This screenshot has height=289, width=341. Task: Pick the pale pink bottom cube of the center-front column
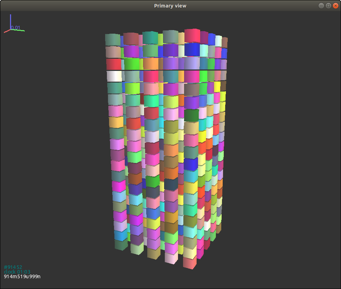172,258
